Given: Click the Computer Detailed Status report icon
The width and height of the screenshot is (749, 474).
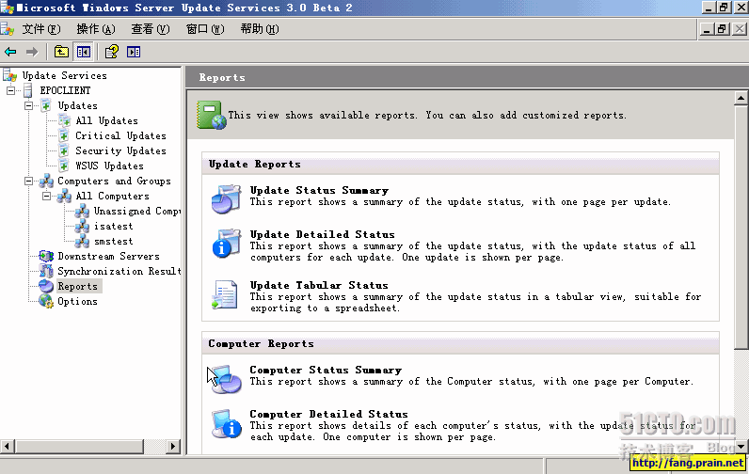Looking at the screenshot, I should (x=227, y=423).
